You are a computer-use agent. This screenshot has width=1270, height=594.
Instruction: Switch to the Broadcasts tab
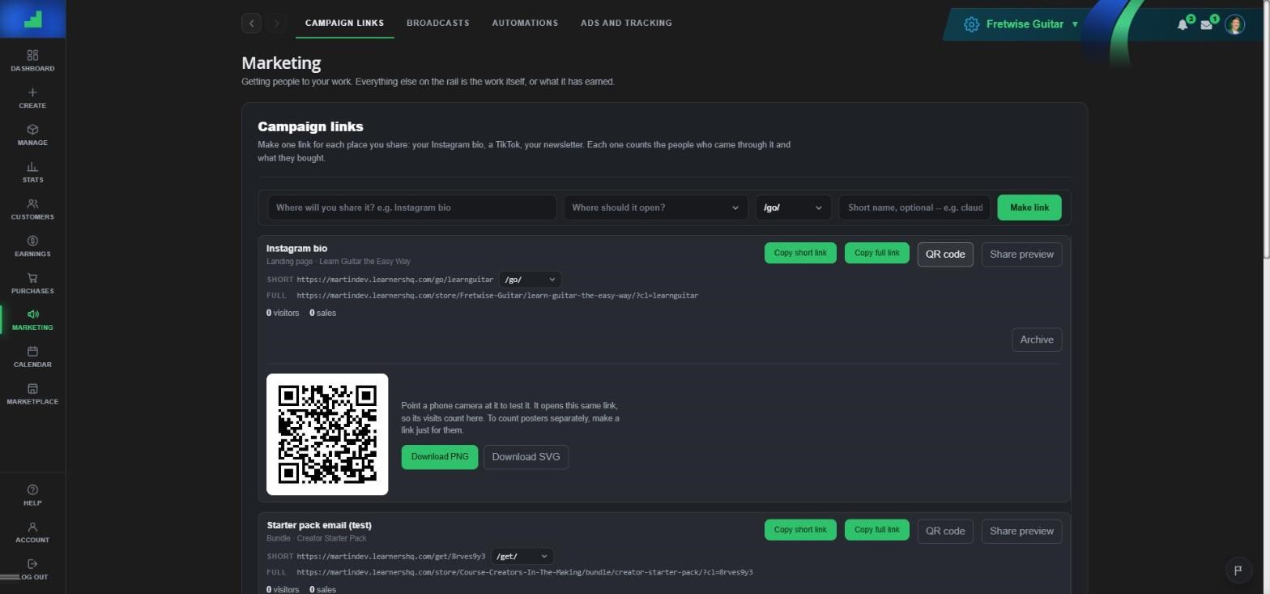tap(437, 23)
